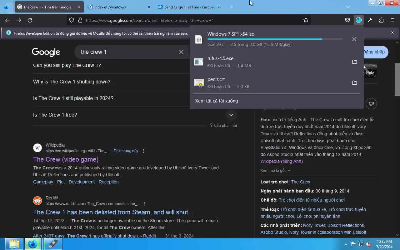Viewport: 400px width, 250px height.
Task: Open a new browser tab
Action: [231, 7]
